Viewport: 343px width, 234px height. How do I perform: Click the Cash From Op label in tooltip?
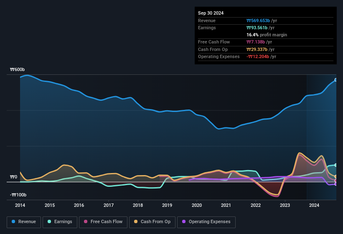coord(213,49)
